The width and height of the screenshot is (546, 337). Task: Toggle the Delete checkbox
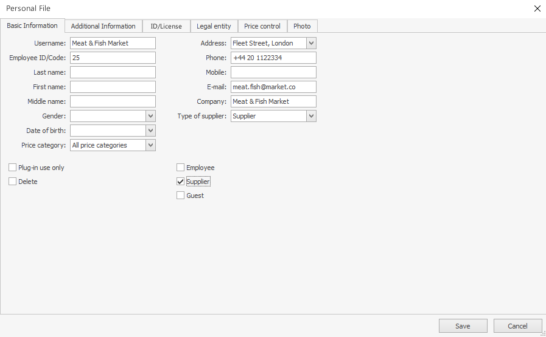click(13, 182)
